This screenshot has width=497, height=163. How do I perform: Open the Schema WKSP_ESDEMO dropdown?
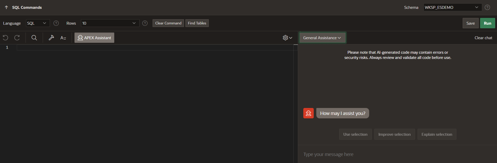[452, 7]
